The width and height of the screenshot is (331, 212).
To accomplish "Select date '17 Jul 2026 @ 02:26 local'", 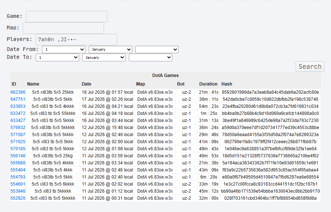I will (107, 99).
